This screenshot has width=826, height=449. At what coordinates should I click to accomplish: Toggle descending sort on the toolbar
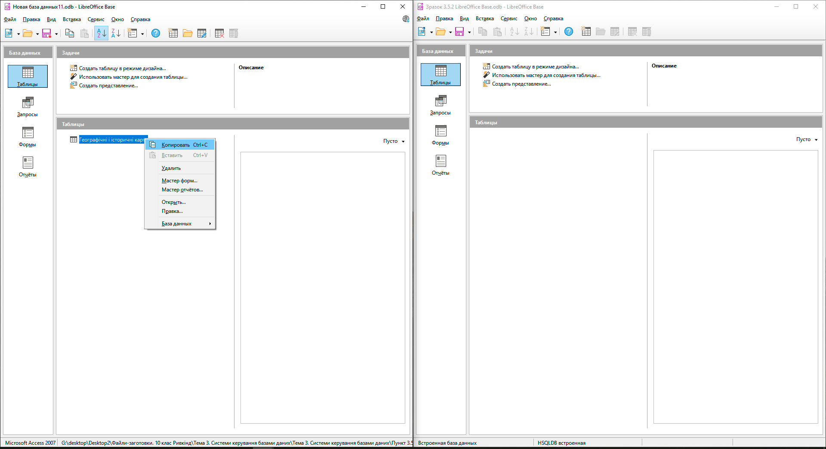click(x=115, y=33)
